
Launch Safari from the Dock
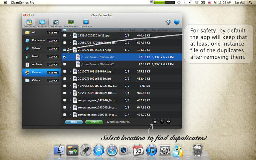[112, 150]
